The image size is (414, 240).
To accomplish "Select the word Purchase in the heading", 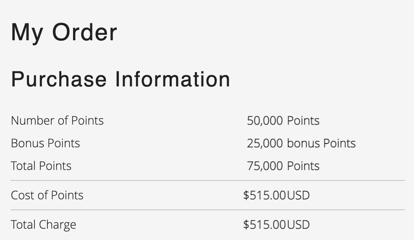I will click(59, 79).
